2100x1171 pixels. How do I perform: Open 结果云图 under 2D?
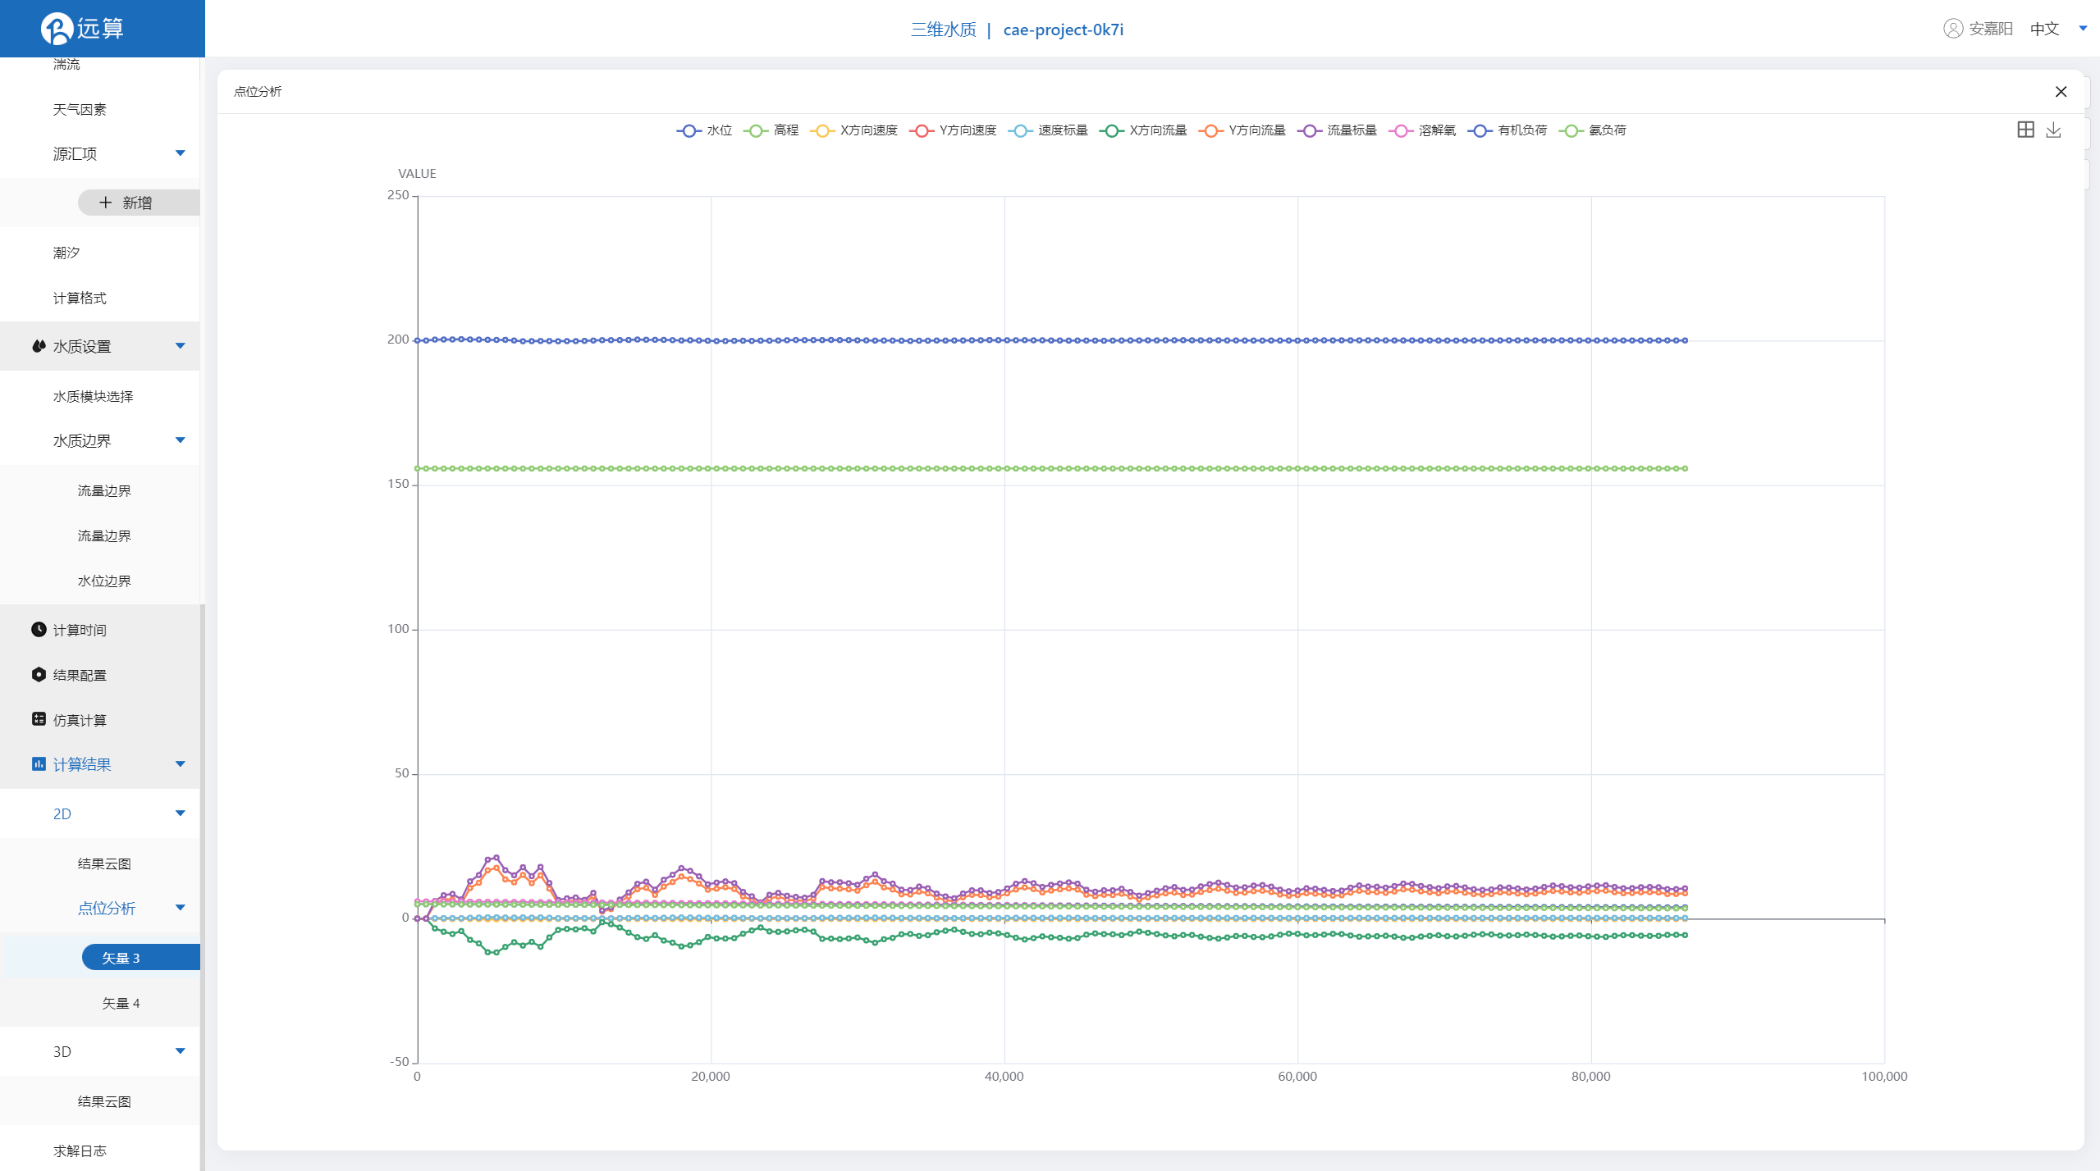pos(104,863)
